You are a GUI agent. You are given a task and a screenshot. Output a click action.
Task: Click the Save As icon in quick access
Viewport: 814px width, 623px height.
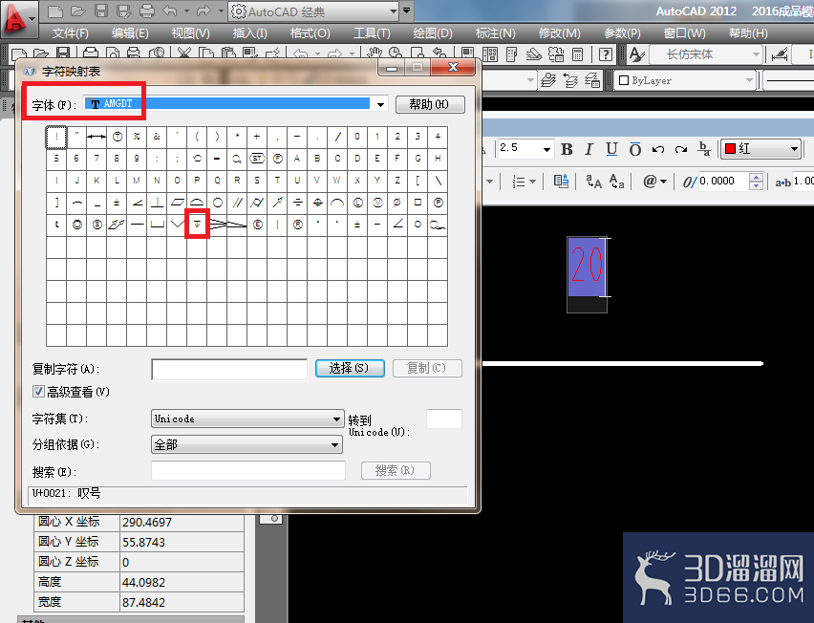point(123,11)
